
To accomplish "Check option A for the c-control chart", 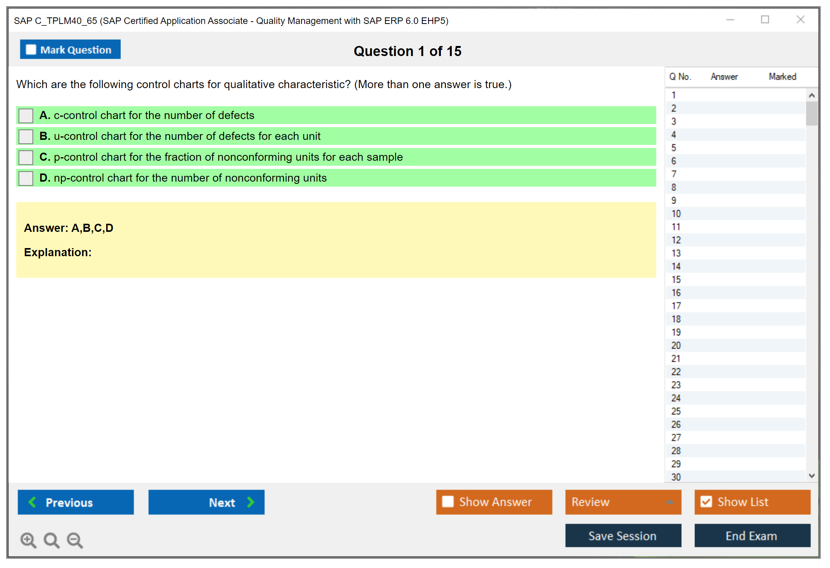I will click(26, 116).
